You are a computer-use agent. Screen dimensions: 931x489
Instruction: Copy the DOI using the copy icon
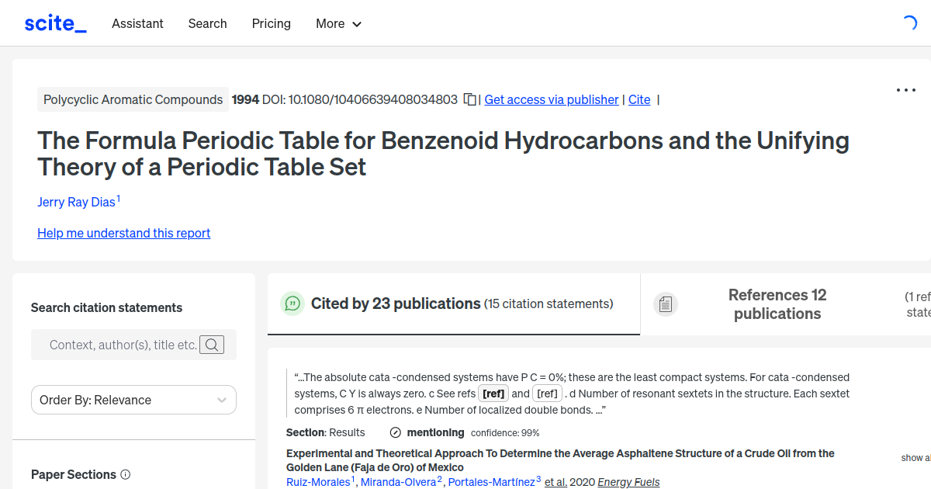pyautogui.click(x=469, y=99)
